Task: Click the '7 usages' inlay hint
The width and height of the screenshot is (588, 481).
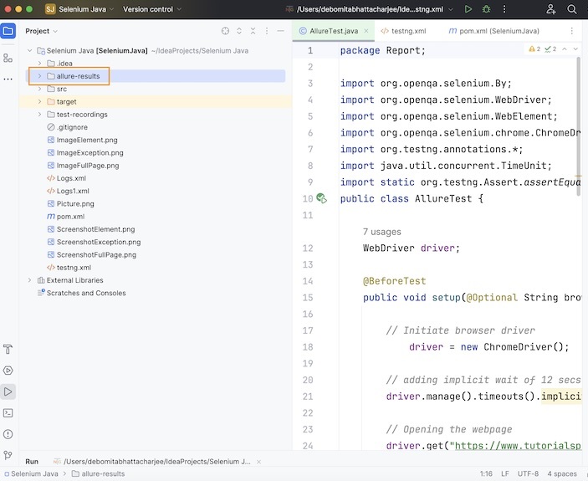Action: 381,232
